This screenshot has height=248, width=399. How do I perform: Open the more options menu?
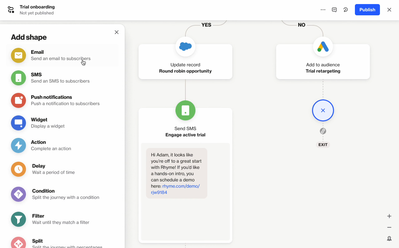coord(323,10)
